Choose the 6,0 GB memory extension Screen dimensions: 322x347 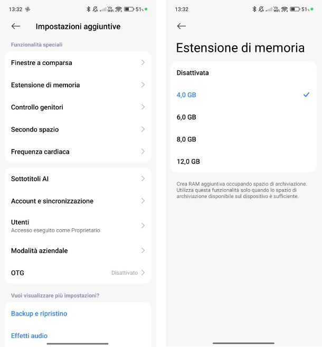pyautogui.click(x=186, y=117)
